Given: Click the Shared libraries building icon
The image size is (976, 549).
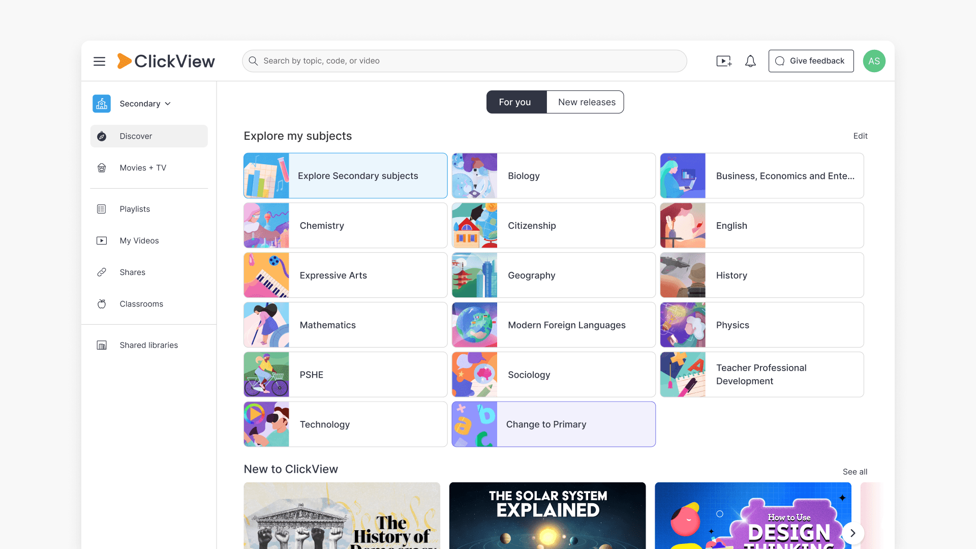Looking at the screenshot, I should (102, 345).
